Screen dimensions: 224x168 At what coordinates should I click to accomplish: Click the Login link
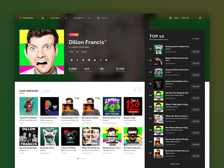pyautogui.click(x=176, y=18)
